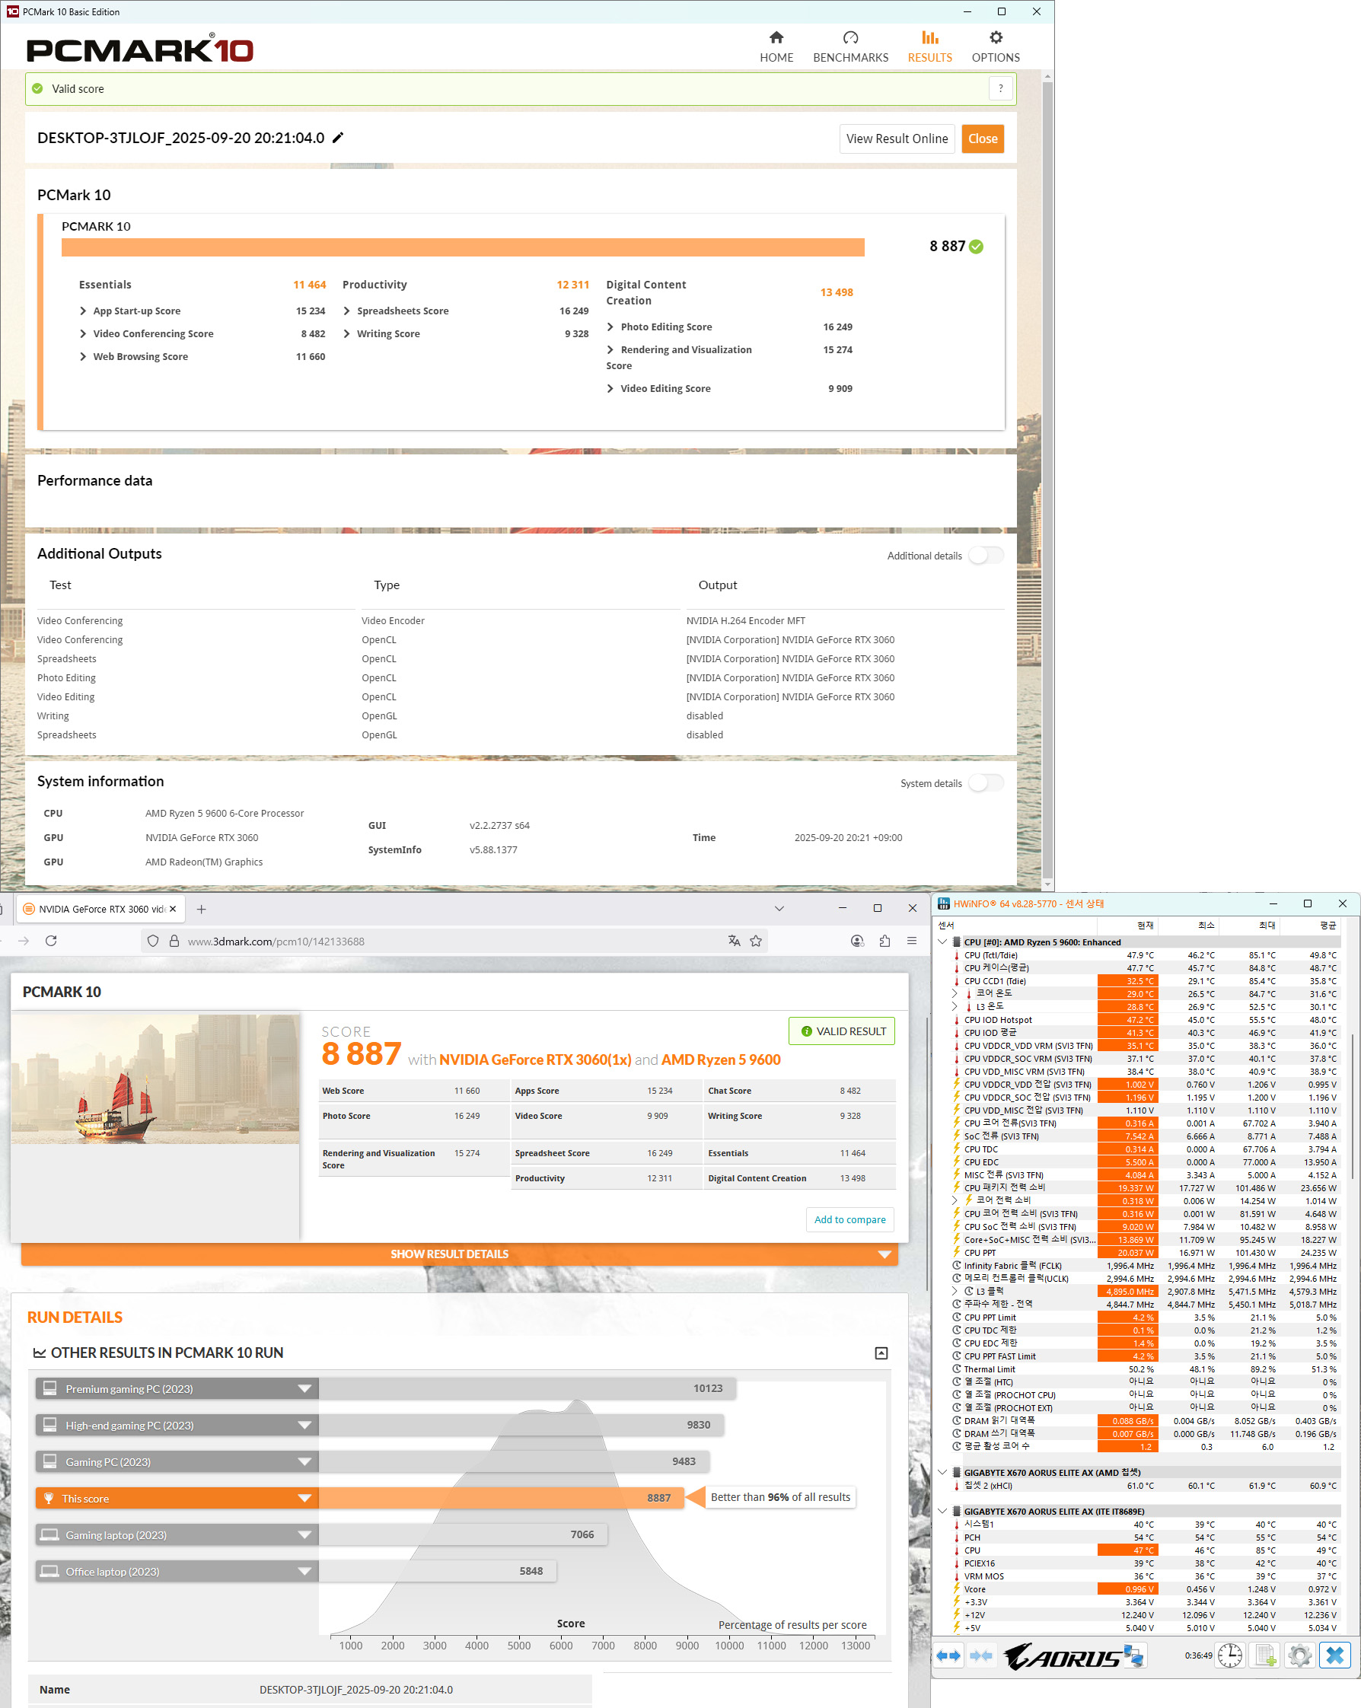Bookmark this page with the star icon
1361x1708 pixels.
click(x=756, y=940)
